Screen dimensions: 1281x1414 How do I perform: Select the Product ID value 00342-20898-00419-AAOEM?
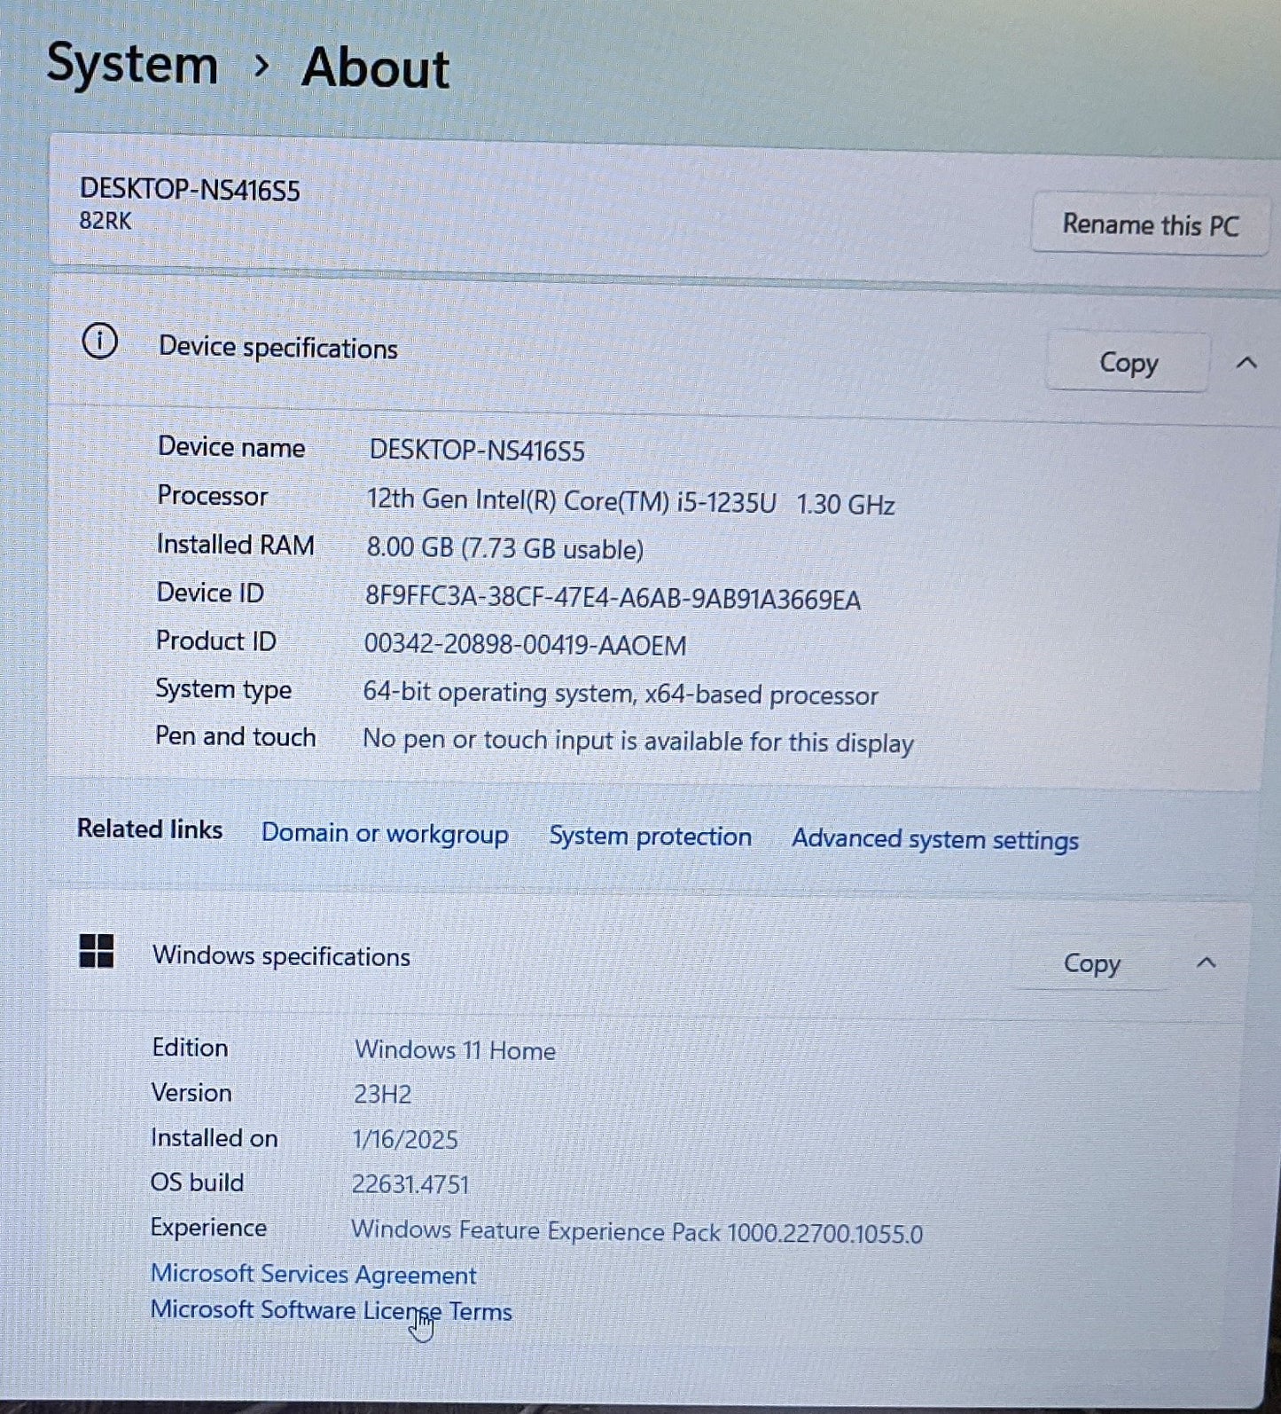pos(525,645)
